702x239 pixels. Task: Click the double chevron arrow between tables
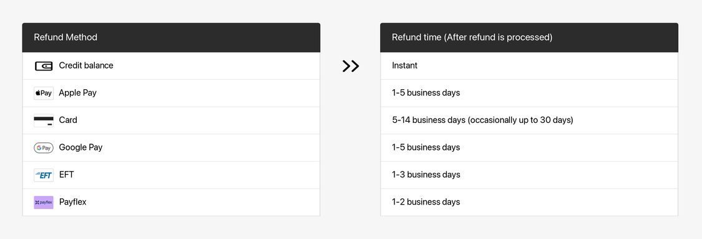point(351,66)
